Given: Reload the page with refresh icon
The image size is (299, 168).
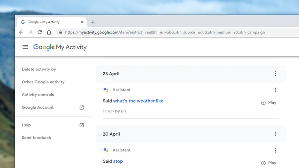Looking at the screenshot, I should click(40, 32).
